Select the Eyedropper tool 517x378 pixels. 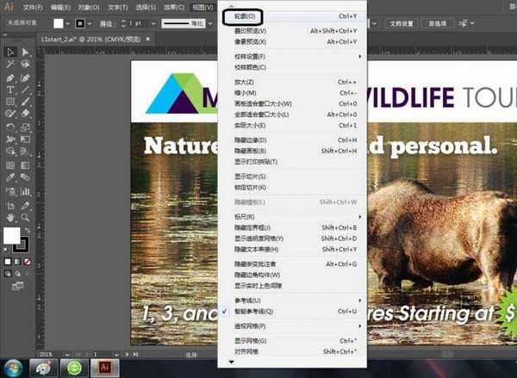[x=10, y=177]
